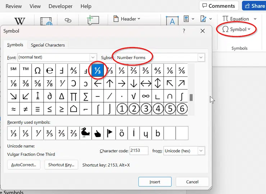
Task: Select the infinity symbol
Action: tap(146, 96)
